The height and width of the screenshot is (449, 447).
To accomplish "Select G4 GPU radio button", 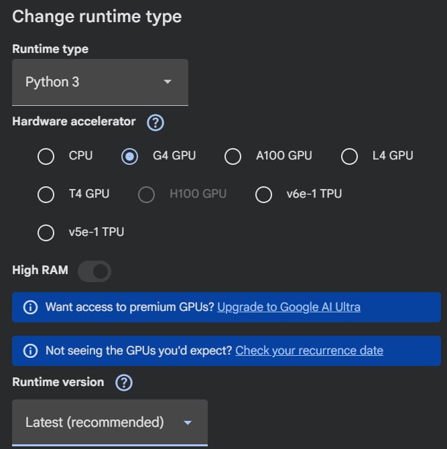I will pos(129,156).
